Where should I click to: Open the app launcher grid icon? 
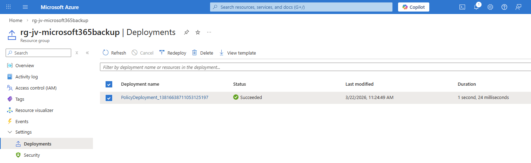(x=9, y=7)
